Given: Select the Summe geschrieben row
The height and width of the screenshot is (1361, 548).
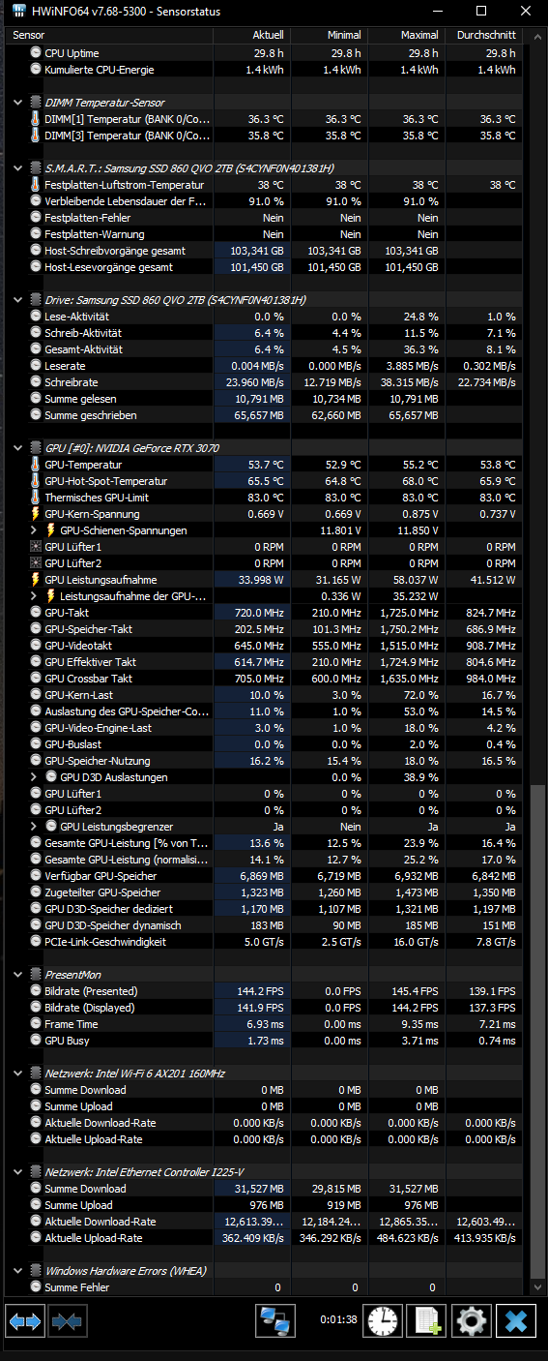Looking at the screenshot, I should (265, 415).
